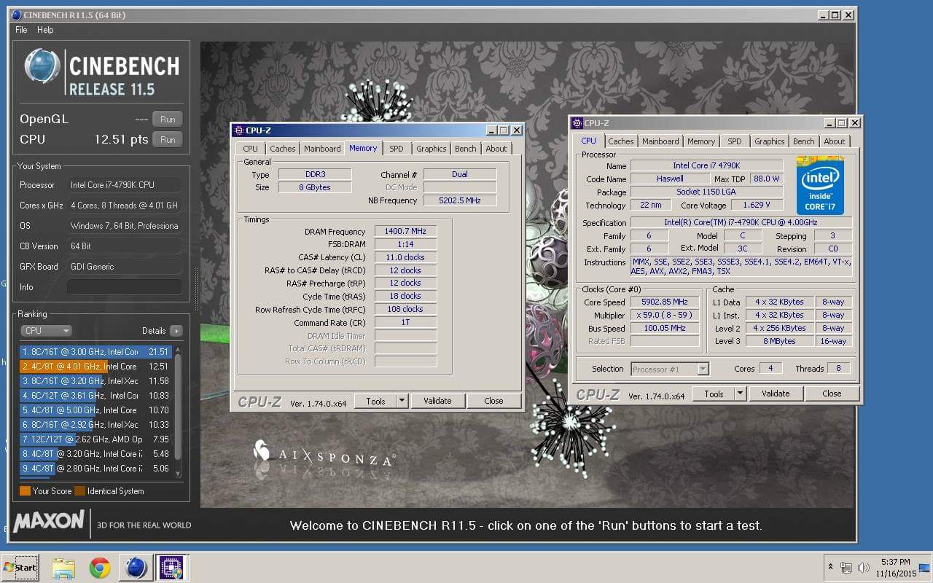Switch to SPD tab in Memory CPU-Z window
Viewport: 933px width, 583px height.
pos(396,149)
